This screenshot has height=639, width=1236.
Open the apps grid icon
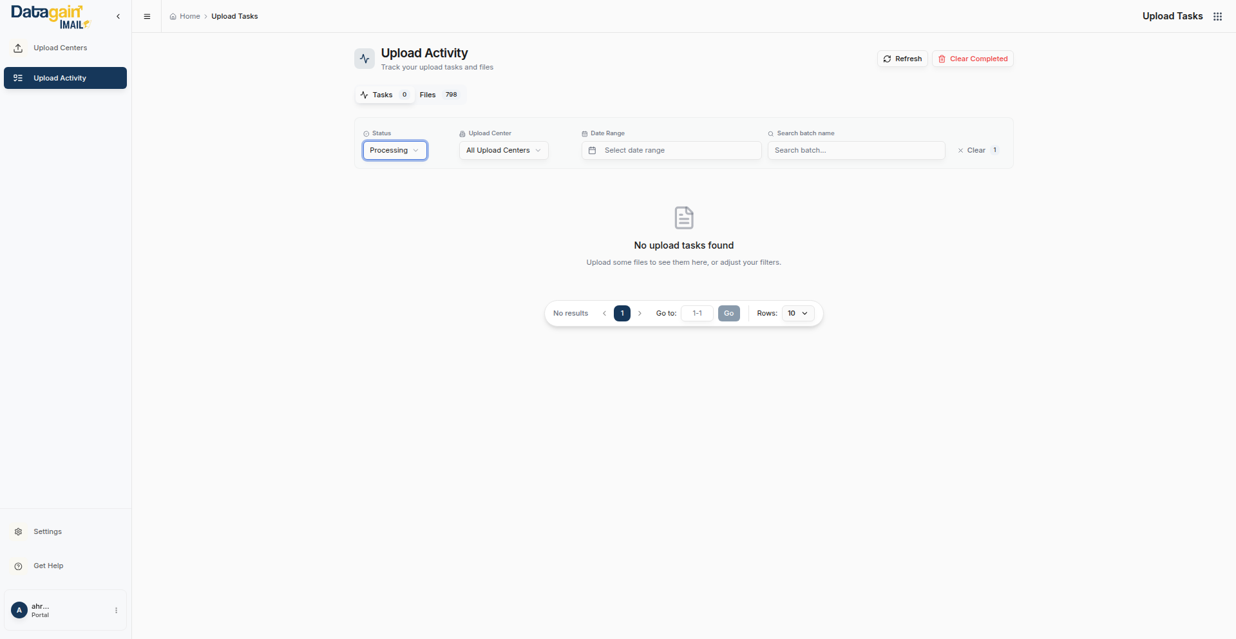click(x=1217, y=17)
